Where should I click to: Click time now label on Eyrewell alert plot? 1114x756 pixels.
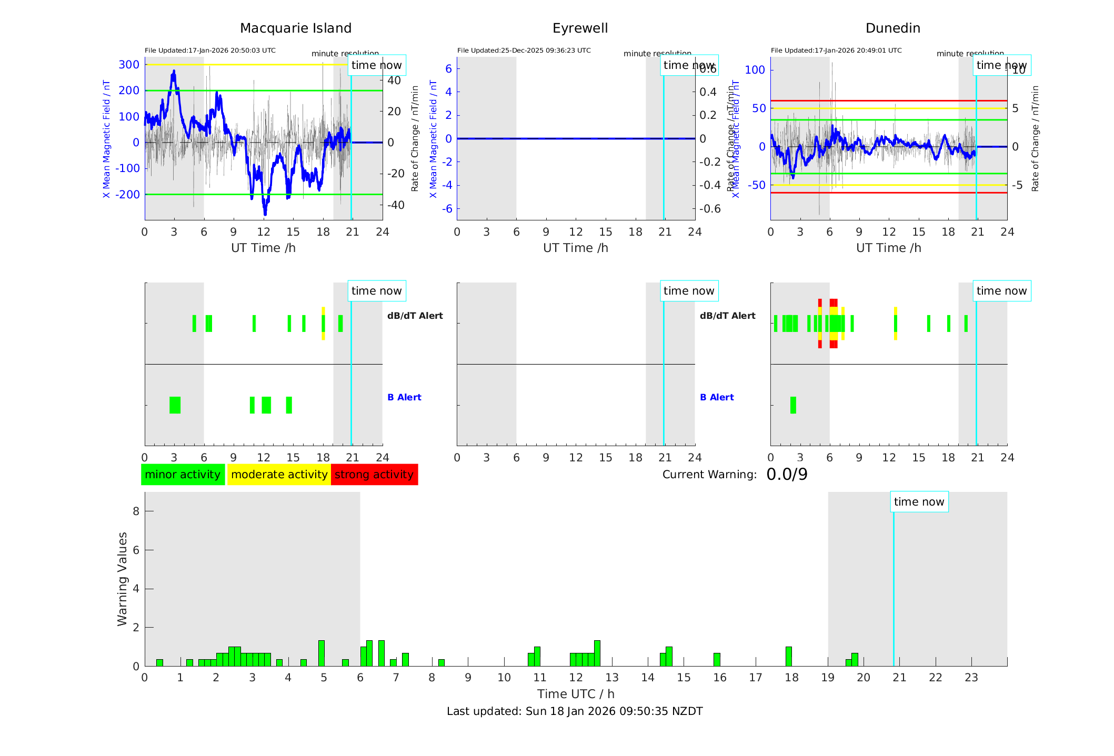tap(689, 291)
